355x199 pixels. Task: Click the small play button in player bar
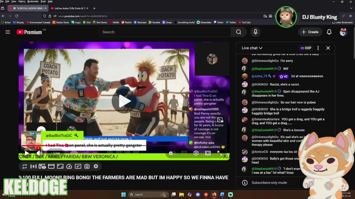(27, 153)
